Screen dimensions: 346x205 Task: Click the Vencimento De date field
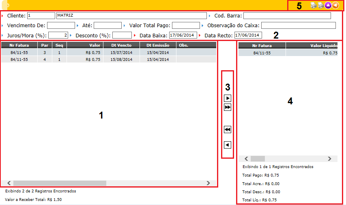[x=61, y=26]
